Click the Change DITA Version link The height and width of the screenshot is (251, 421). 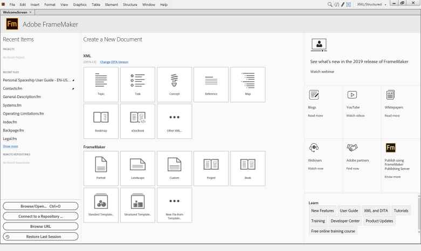(114, 62)
